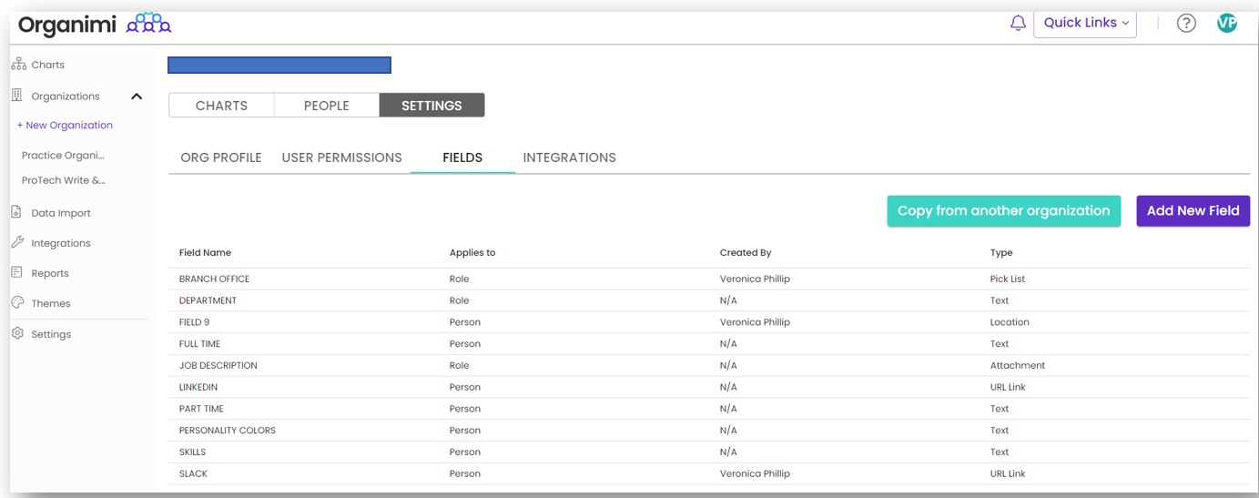
Task: Select ProTech Write organization in sidebar
Action: point(64,180)
